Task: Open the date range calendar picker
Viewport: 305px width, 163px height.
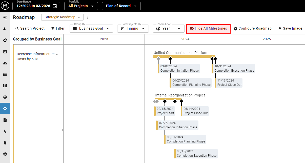Action: 55,6
